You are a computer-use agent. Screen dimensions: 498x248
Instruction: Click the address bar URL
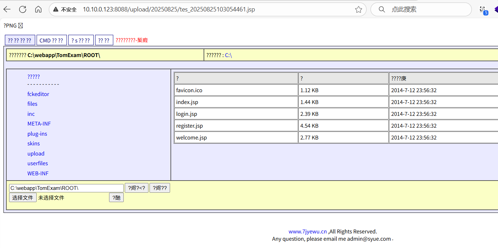pyautogui.click(x=169, y=9)
